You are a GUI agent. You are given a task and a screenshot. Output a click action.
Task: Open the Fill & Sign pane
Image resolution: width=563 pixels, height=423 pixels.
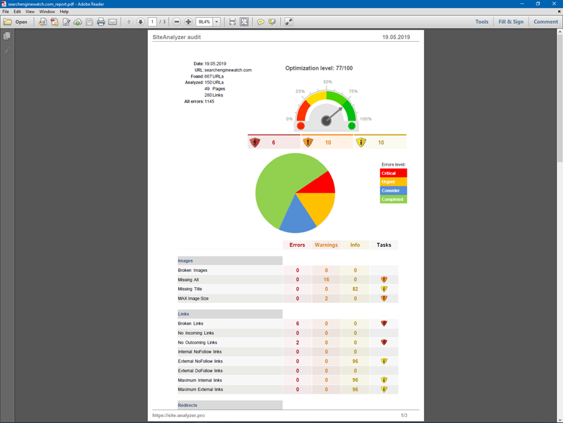(511, 22)
